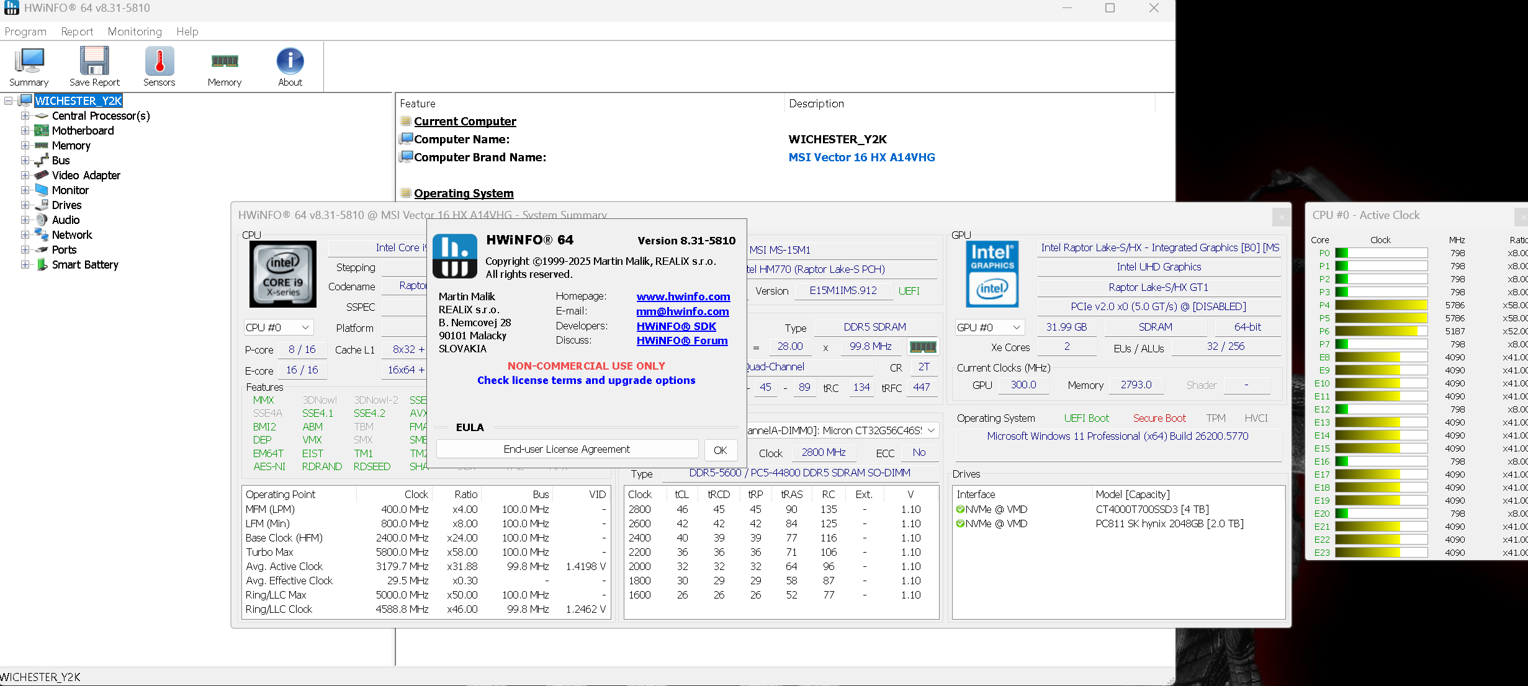The image size is (1528, 686).
Task: Collapse the WICHESTER_Y2K root node
Action: [9, 100]
